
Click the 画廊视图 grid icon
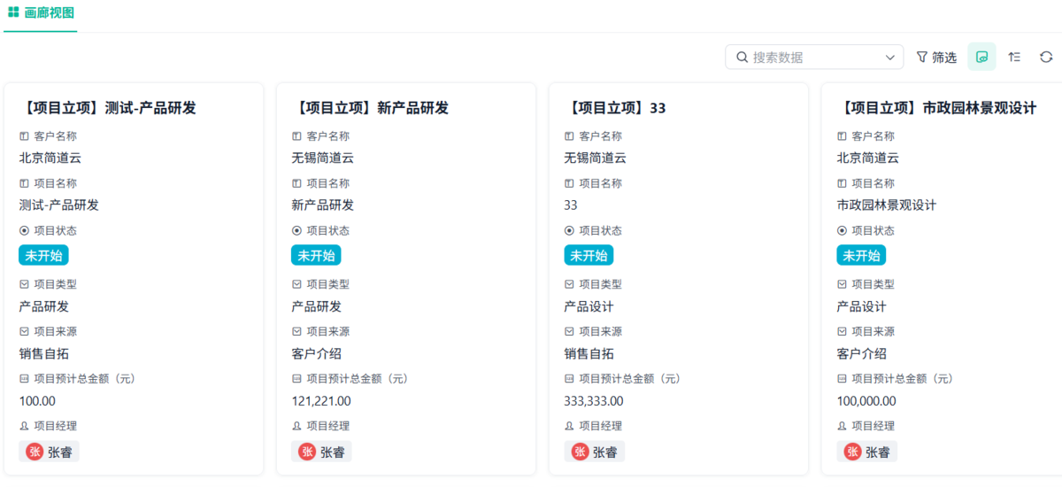coord(13,12)
